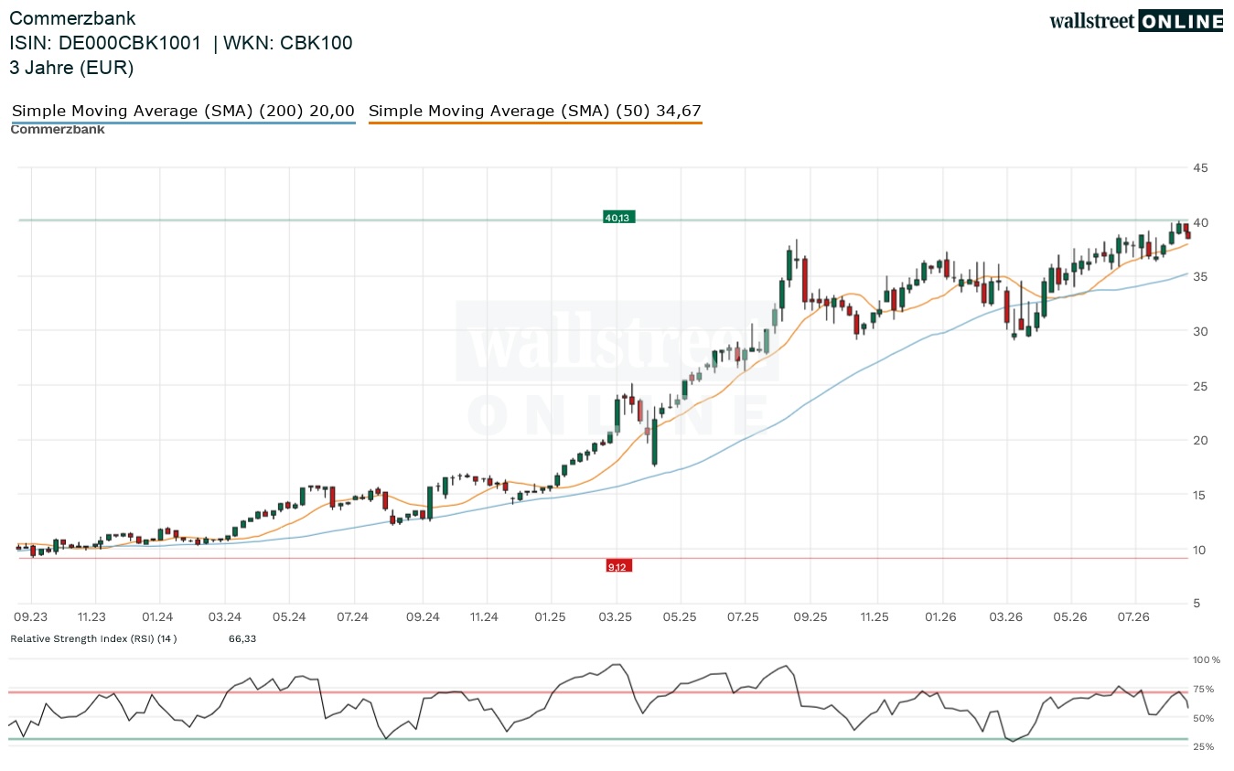Click the ISIN: DE000CBK1001 text

[x=105, y=43]
